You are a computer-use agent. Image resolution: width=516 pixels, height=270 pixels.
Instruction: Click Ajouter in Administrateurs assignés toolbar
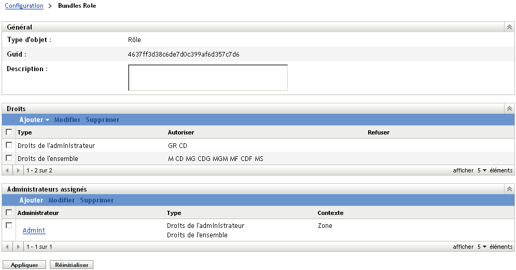click(31, 200)
